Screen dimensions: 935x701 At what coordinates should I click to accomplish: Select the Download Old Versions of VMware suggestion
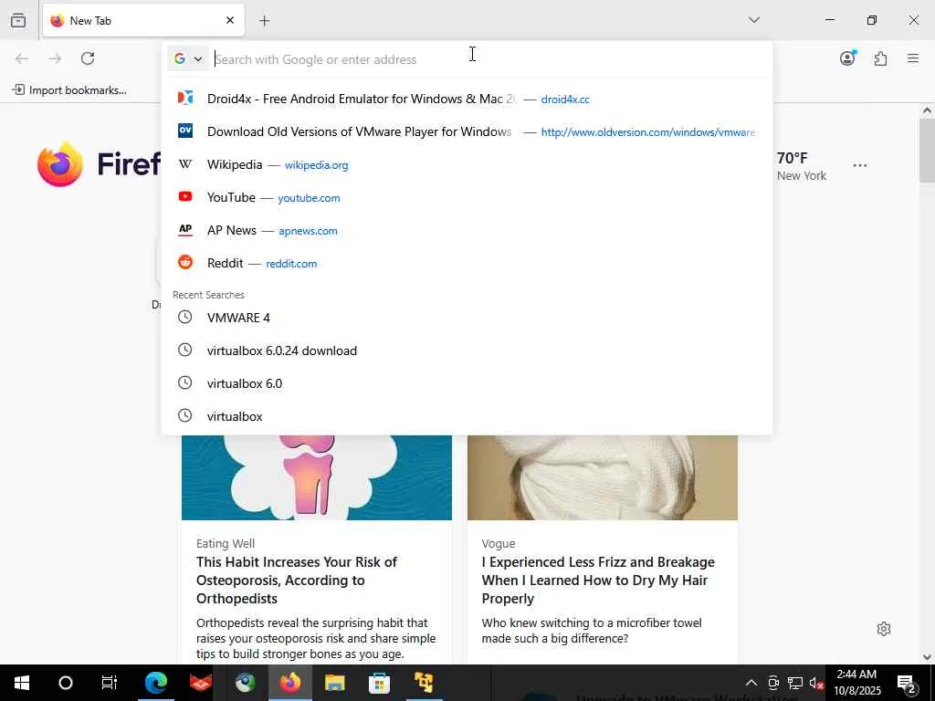[x=467, y=131]
